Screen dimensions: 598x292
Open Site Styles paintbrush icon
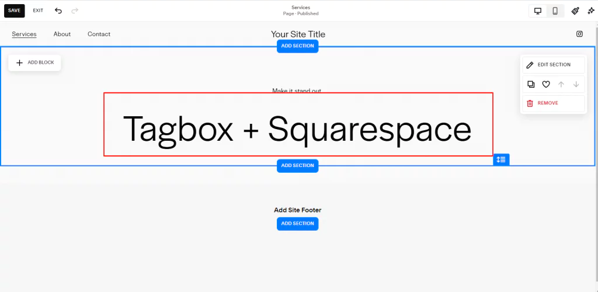(575, 11)
